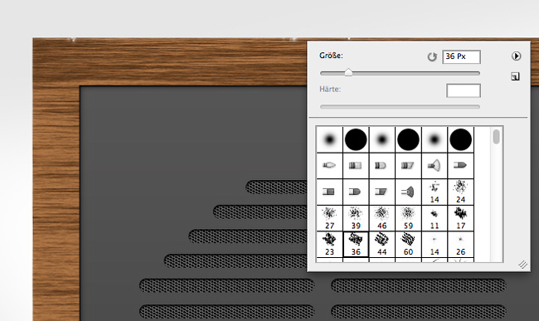Choose the dark-tipped angled bristle brush
Screen dimensions: 539x321
coord(382,192)
